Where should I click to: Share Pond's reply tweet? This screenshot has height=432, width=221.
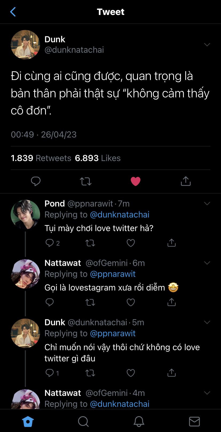point(171,243)
